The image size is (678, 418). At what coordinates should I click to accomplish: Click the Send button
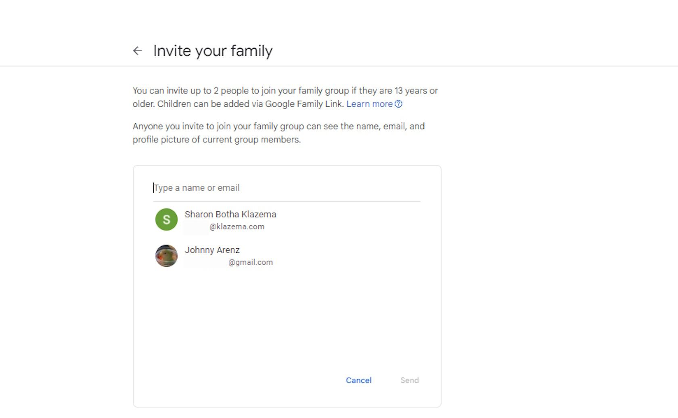(409, 380)
